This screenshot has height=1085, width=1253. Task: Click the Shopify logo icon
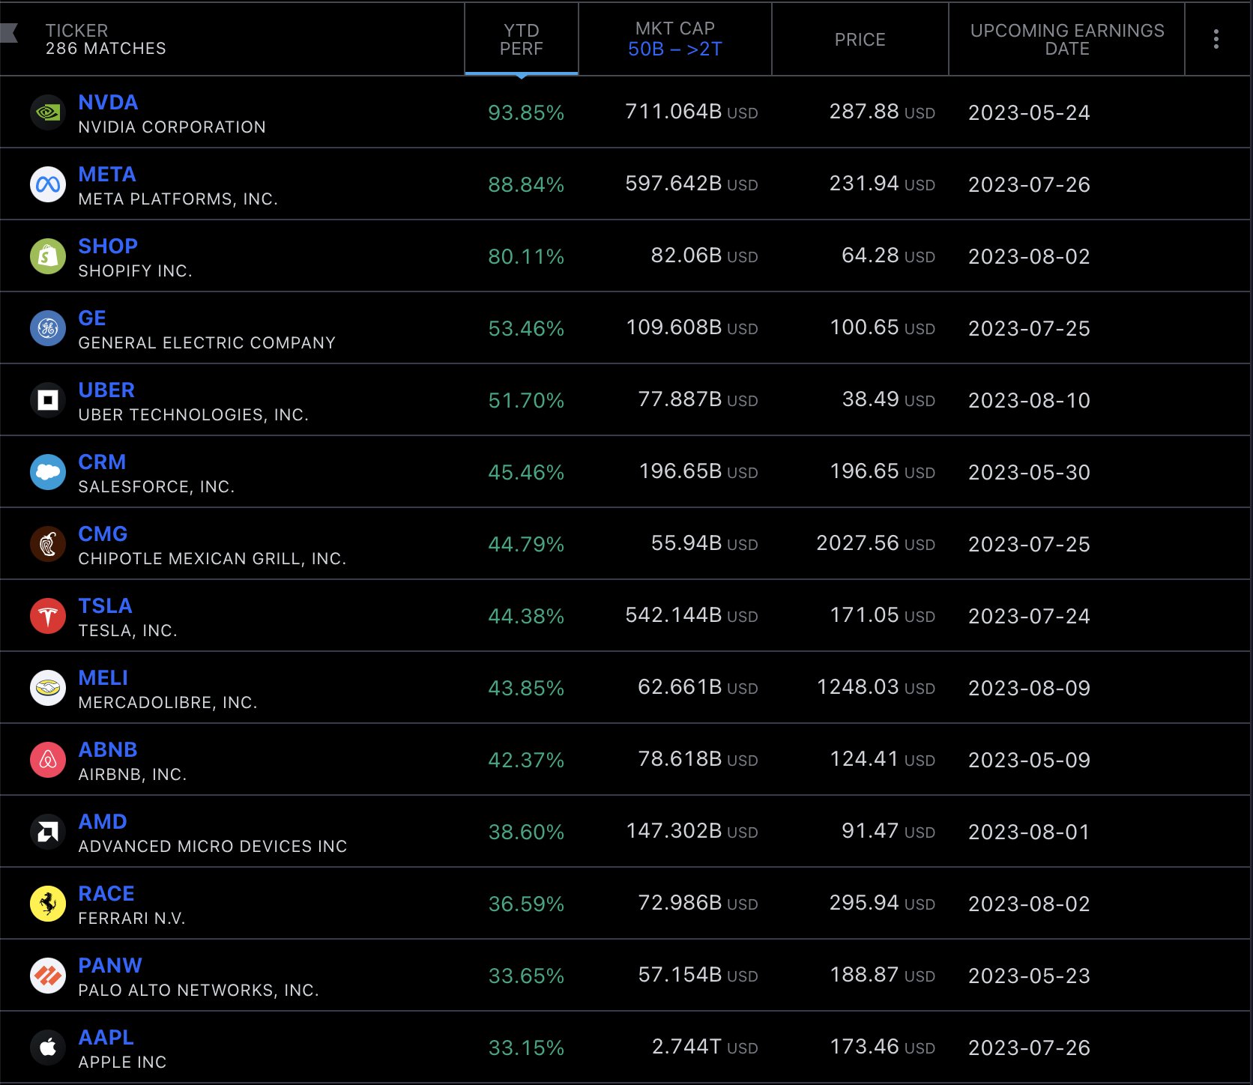[48, 256]
